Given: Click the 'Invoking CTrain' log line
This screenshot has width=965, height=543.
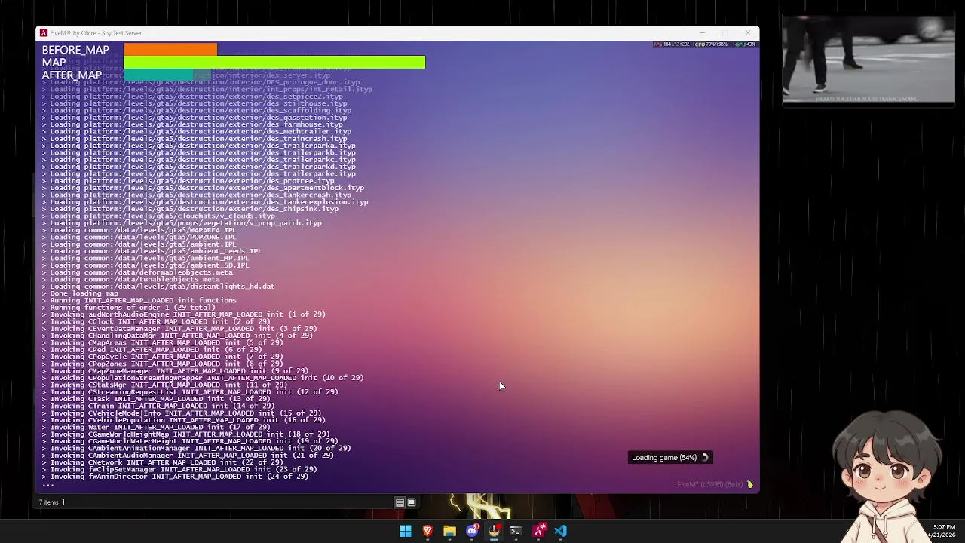Looking at the screenshot, I should pos(158,406).
